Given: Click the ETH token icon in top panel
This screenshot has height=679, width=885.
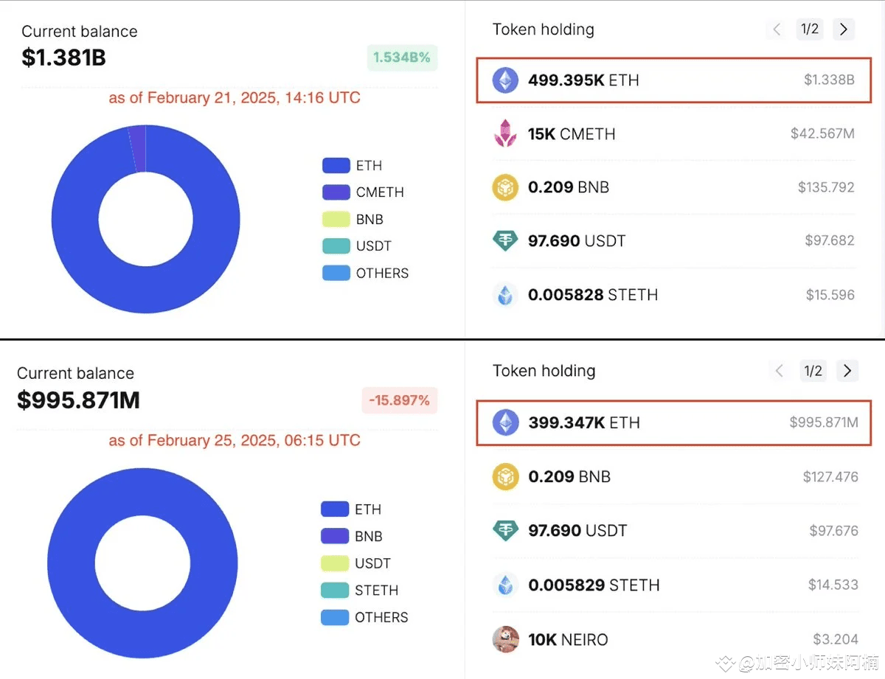Looking at the screenshot, I should pyautogui.click(x=506, y=80).
